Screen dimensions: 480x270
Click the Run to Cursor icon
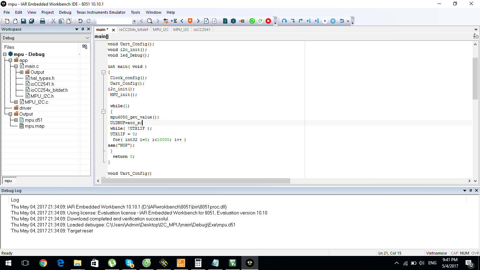317,21
